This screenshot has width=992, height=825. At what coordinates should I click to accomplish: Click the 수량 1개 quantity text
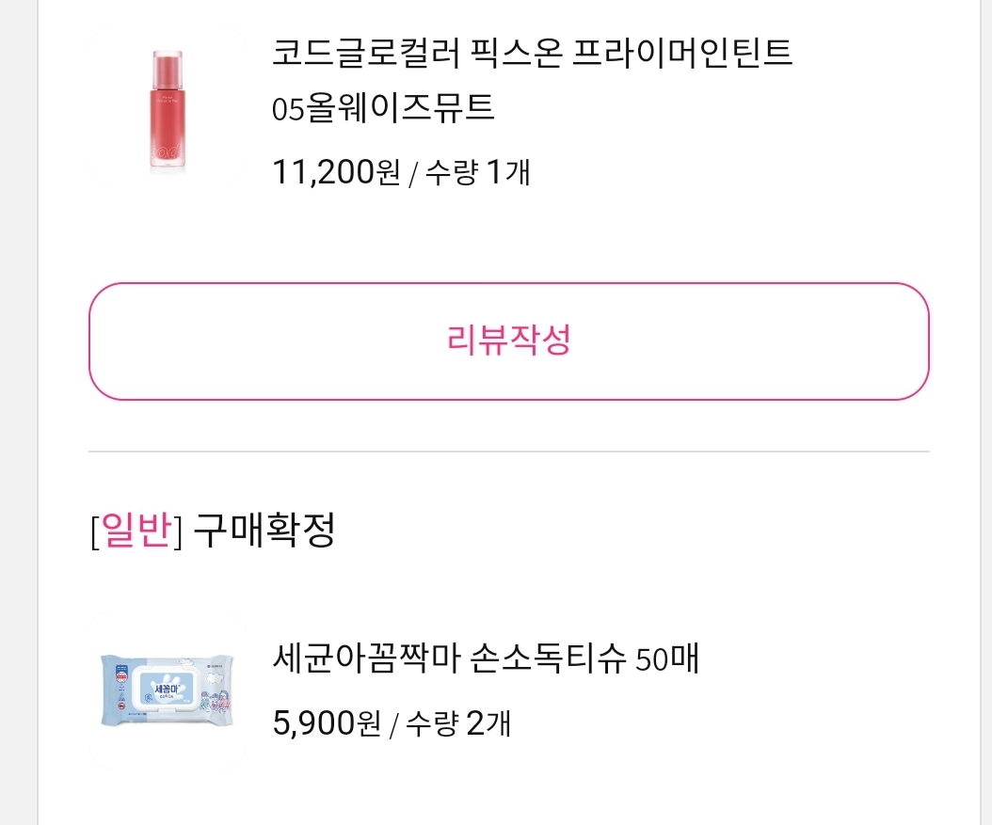pyautogui.click(x=478, y=172)
